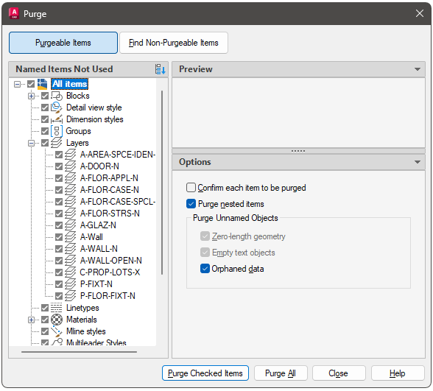Uncheck Purge nested items

point(191,204)
